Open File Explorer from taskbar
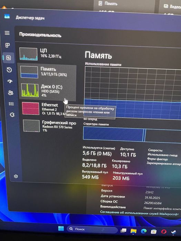181x241 pixels. pyautogui.click(x=133, y=231)
